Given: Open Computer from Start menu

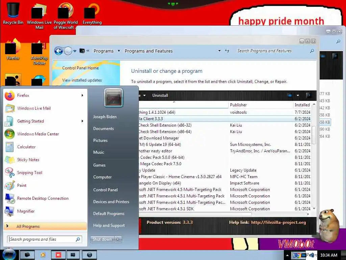Looking at the screenshot, I should tap(102, 177).
